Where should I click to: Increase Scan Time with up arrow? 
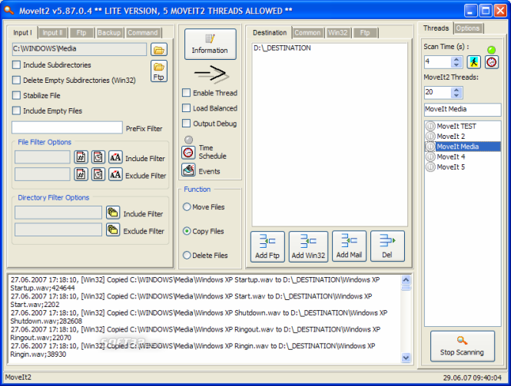[456, 59]
